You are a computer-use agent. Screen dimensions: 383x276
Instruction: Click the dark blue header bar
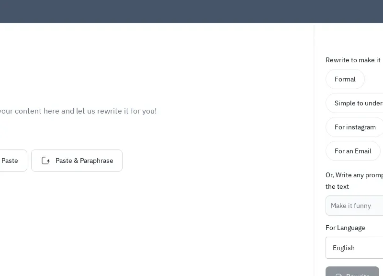tap(191, 11)
